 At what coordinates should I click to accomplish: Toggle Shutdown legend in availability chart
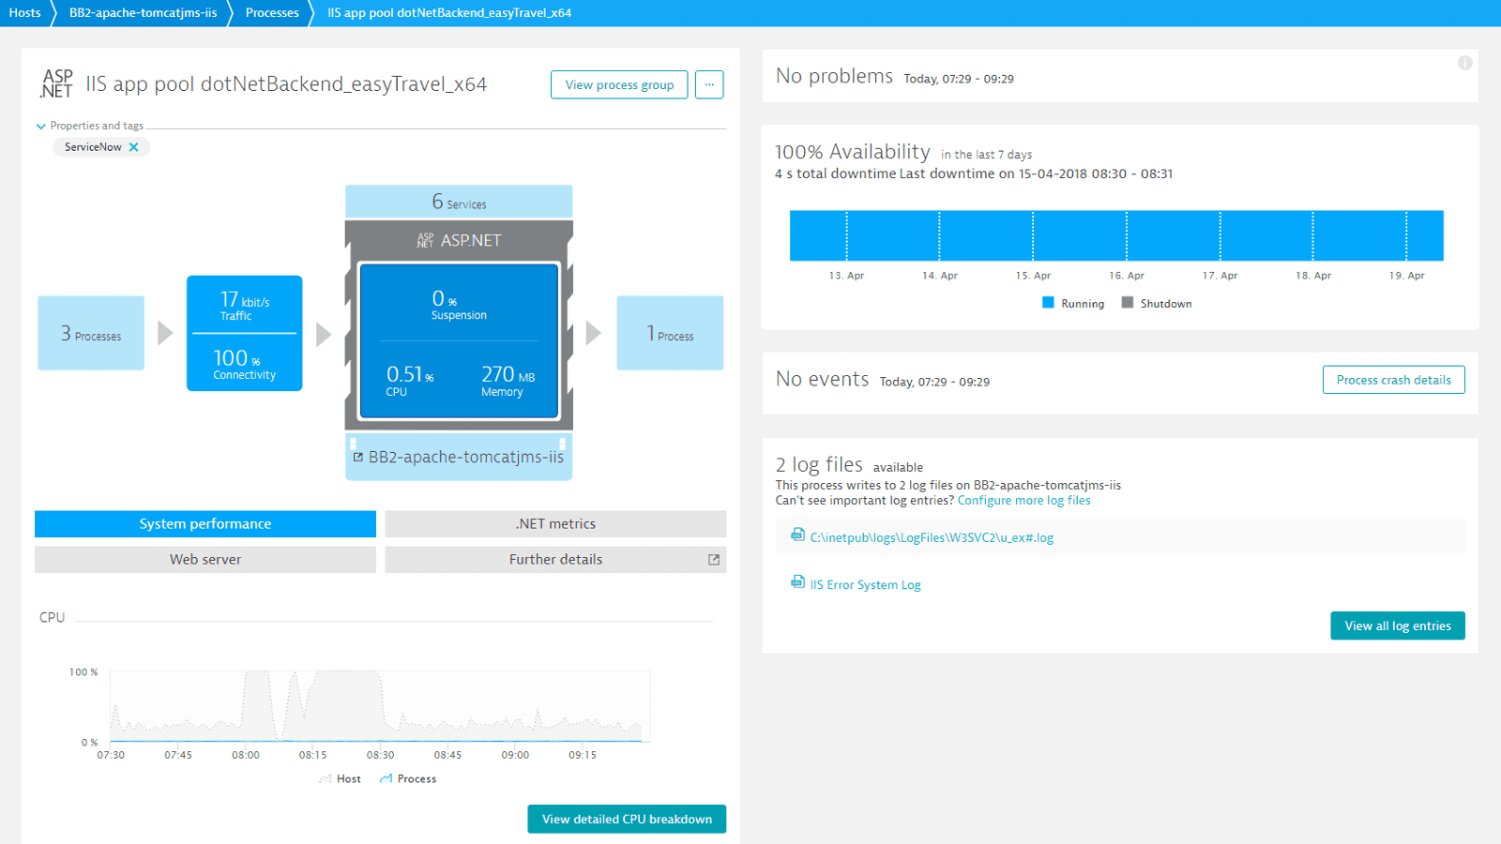click(x=1157, y=304)
